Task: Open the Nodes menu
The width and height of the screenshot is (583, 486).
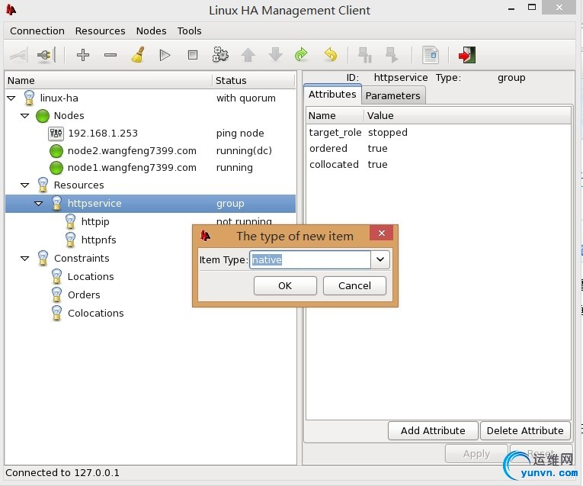Action: [151, 31]
